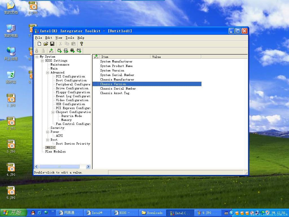Viewport: 289px width, 217px height.
Task: Open the Edit menu
Action: [x=49, y=38]
